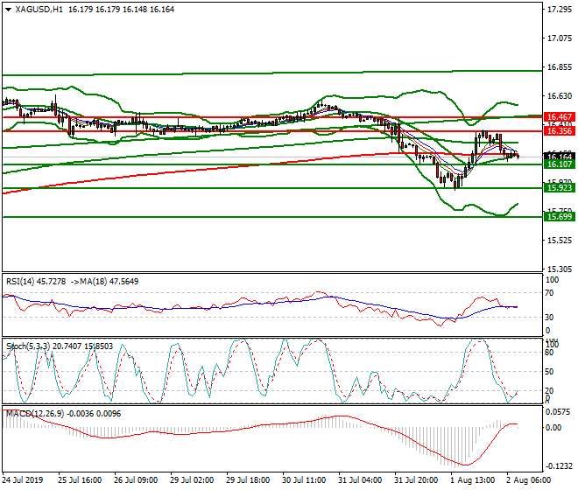Viewport: 578px width, 490px height.
Task: Select the 2 Aug 06:00 time label
Action: click(x=529, y=480)
